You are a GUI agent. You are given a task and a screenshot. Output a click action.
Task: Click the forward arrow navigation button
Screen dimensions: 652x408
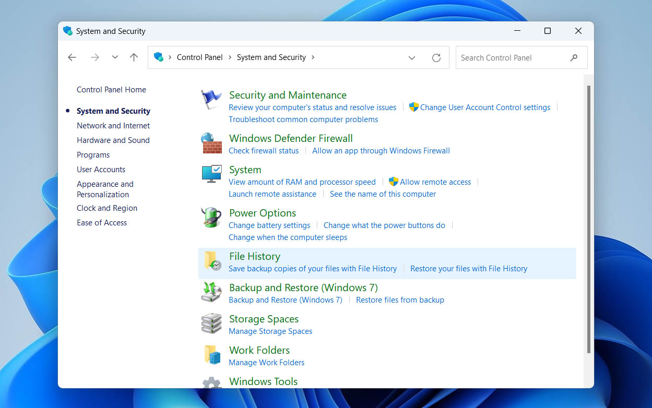94,57
